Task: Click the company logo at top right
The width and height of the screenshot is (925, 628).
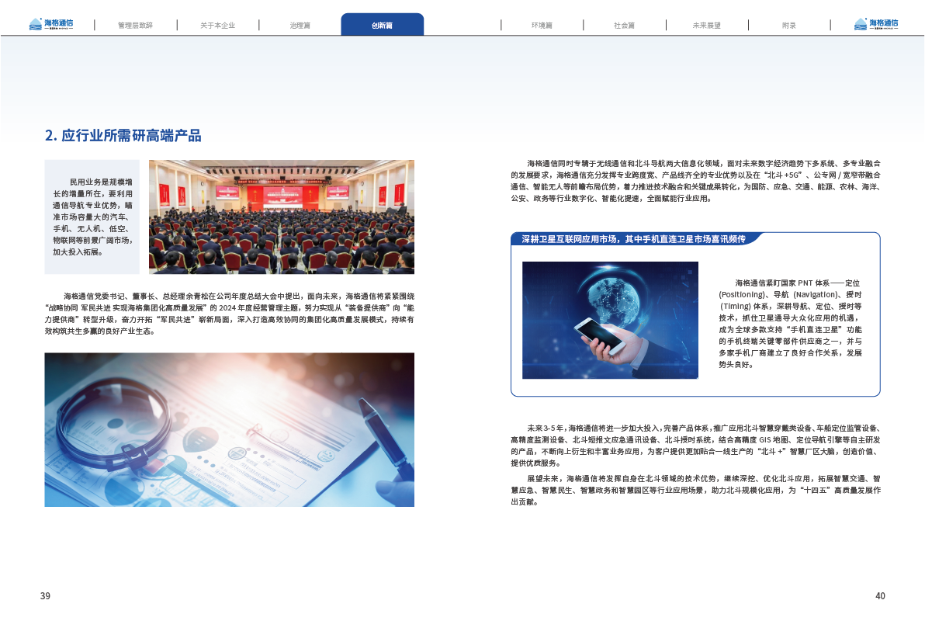Action: (x=875, y=24)
